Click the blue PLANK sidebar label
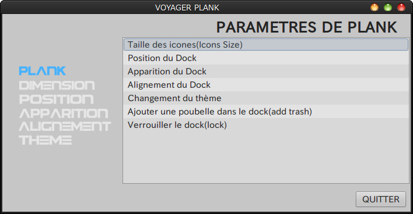 [43, 71]
